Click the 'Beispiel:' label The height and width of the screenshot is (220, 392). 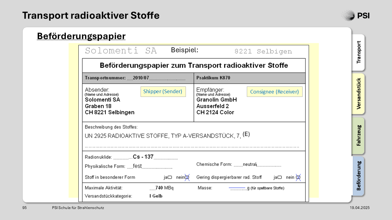(x=185, y=50)
